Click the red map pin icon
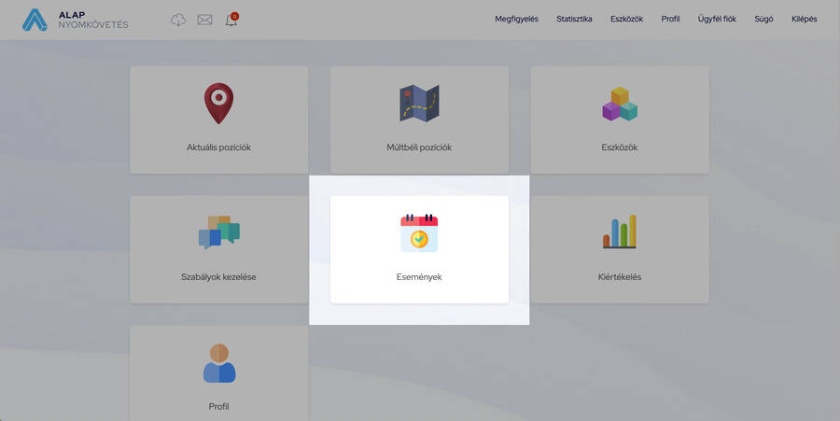The image size is (840, 421). tap(218, 104)
